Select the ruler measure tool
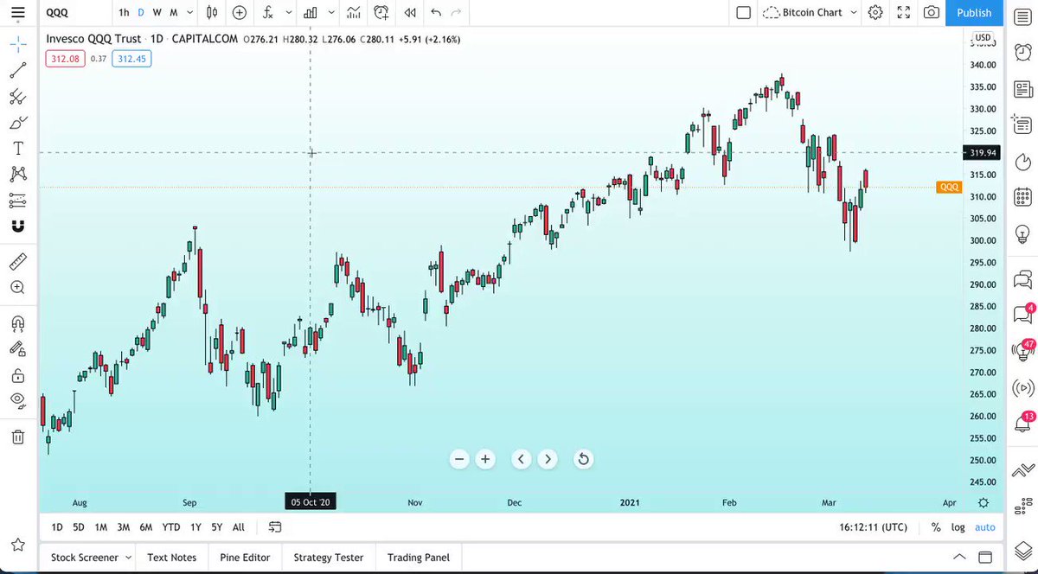Viewport: 1038px width, 574px height. [18, 261]
